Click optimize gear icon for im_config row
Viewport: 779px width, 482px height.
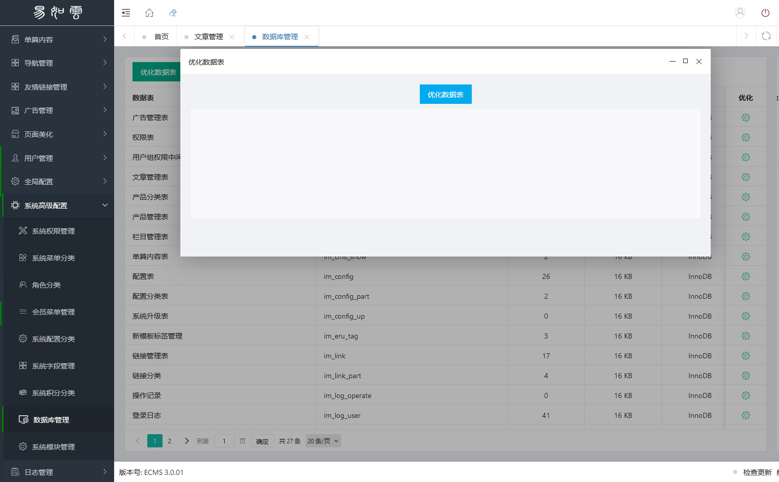point(745,276)
